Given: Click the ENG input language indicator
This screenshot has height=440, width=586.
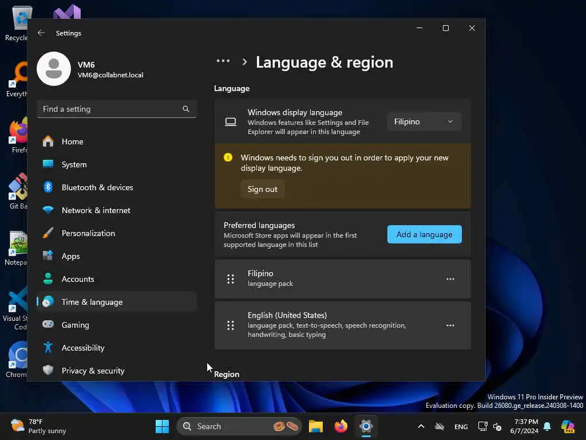Looking at the screenshot, I should pyautogui.click(x=461, y=427).
